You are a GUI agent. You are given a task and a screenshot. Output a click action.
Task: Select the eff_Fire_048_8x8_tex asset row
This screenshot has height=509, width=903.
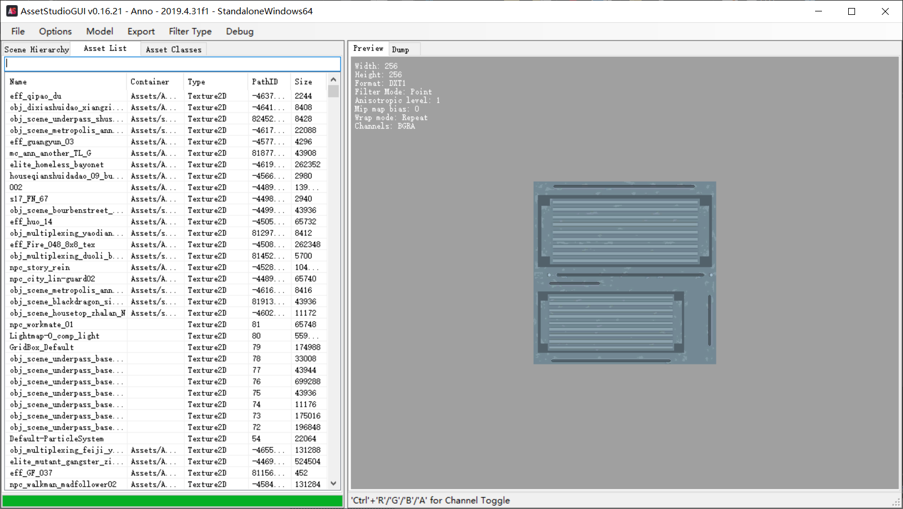point(166,245)
